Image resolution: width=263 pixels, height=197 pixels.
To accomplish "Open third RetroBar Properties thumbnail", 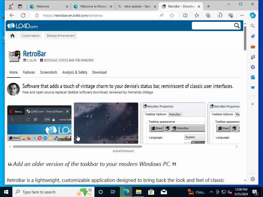I will (x=173, y=123).
